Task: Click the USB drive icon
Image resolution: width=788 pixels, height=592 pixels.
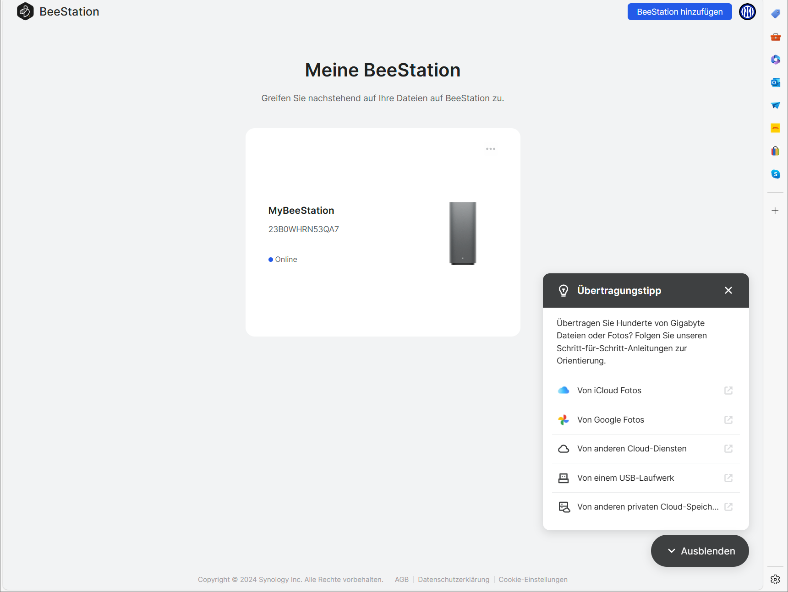Action: 564,478
